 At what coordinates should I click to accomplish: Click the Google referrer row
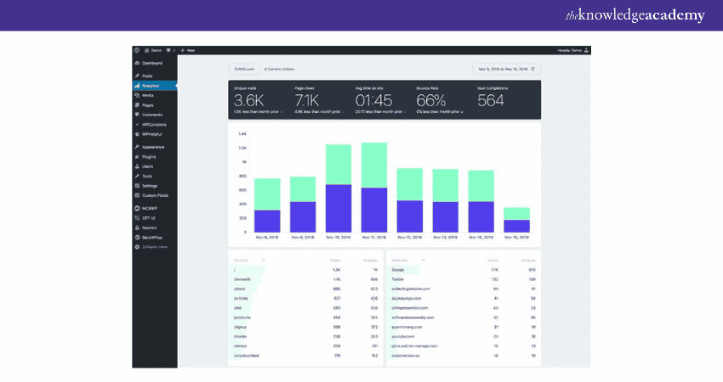coord(463,269)
